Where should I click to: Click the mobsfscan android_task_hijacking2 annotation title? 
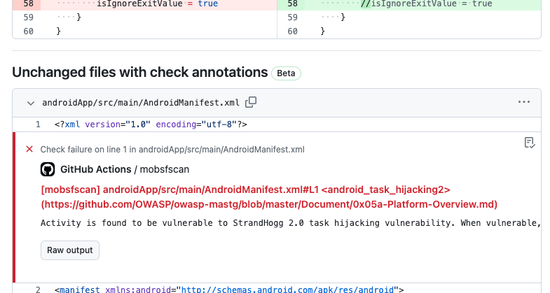[x=269, y=197]
